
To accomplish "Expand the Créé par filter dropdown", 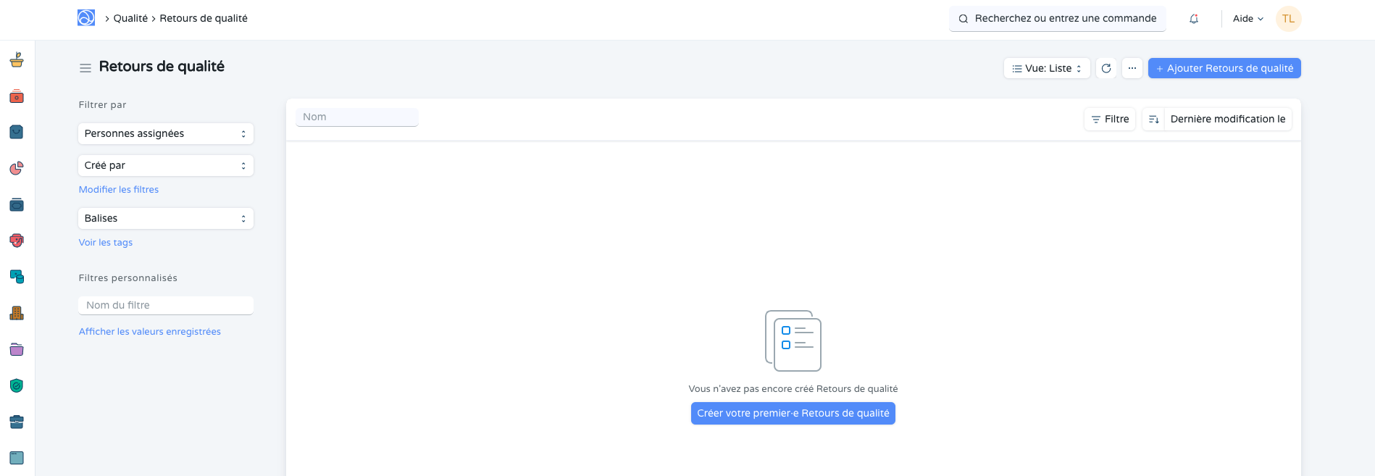I will pos(165,165).
